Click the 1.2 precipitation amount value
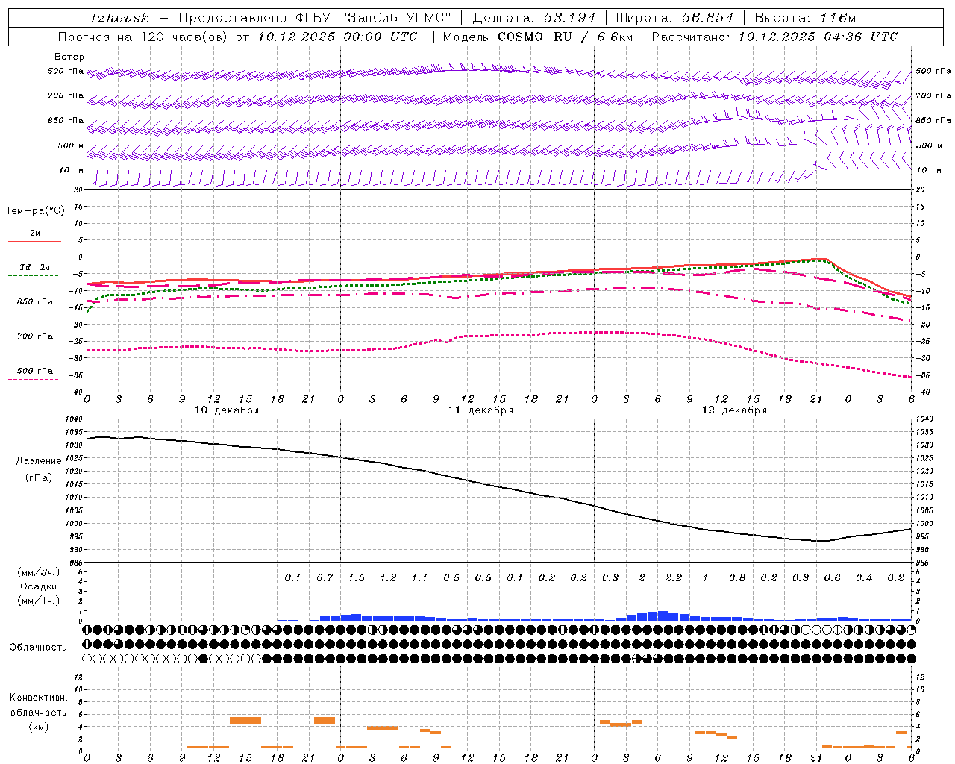This screenshot has width=955, height=764. [388, 578]
